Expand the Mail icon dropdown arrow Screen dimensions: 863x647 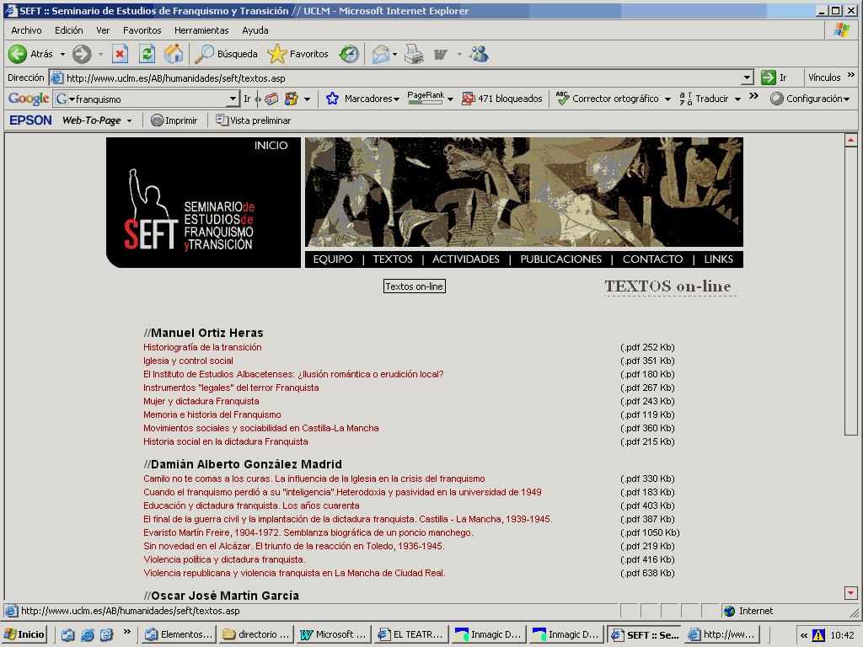coord(394,54)
